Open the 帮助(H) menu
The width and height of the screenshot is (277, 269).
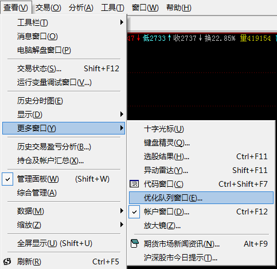coord(179,7)
